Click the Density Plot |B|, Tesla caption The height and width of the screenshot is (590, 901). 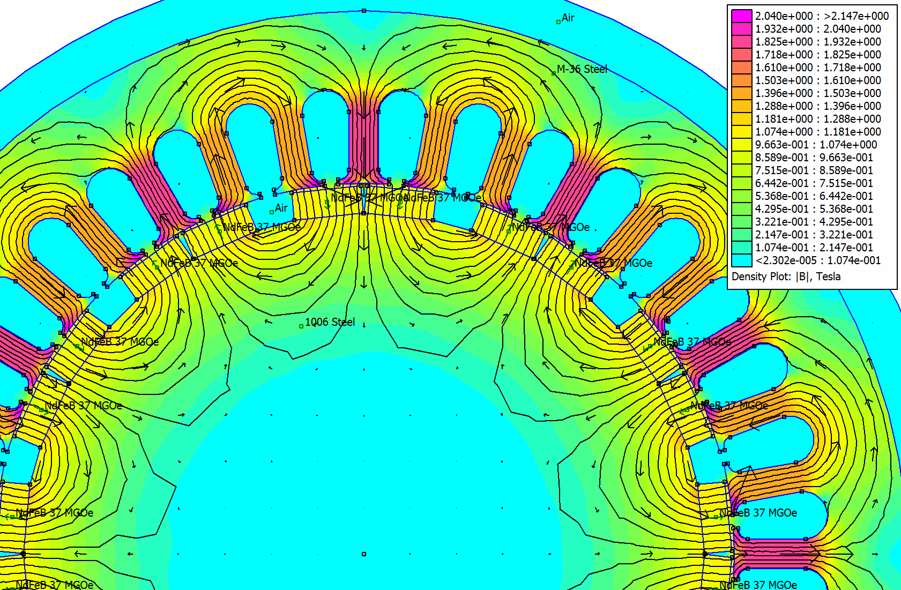(786, 277)
